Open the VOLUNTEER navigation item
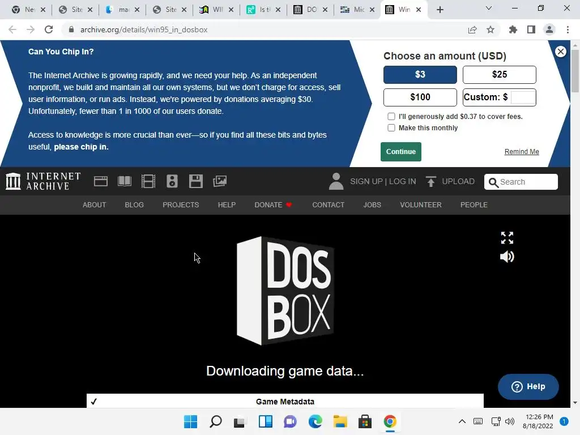 click(421, 205)
